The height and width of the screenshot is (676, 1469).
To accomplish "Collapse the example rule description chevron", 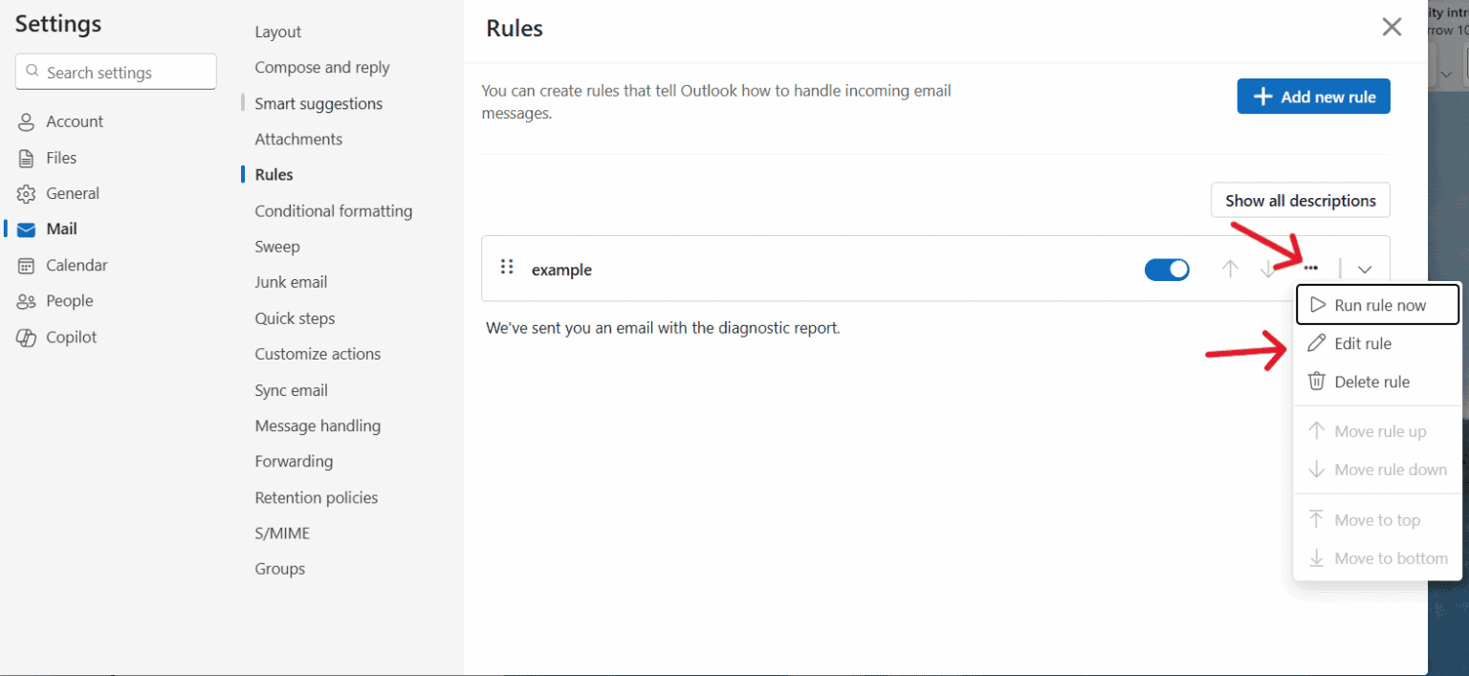I will (x=1365, y=269).
